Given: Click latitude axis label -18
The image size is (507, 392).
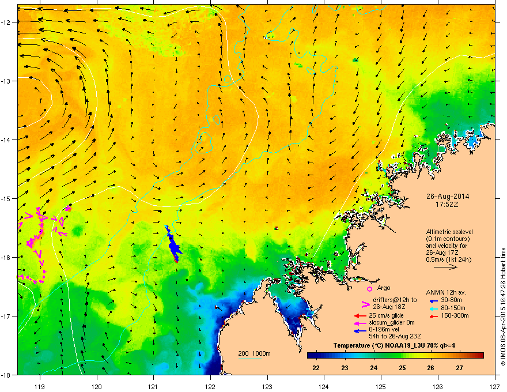Looking at the screenshot, I should [x=6, y=375].
